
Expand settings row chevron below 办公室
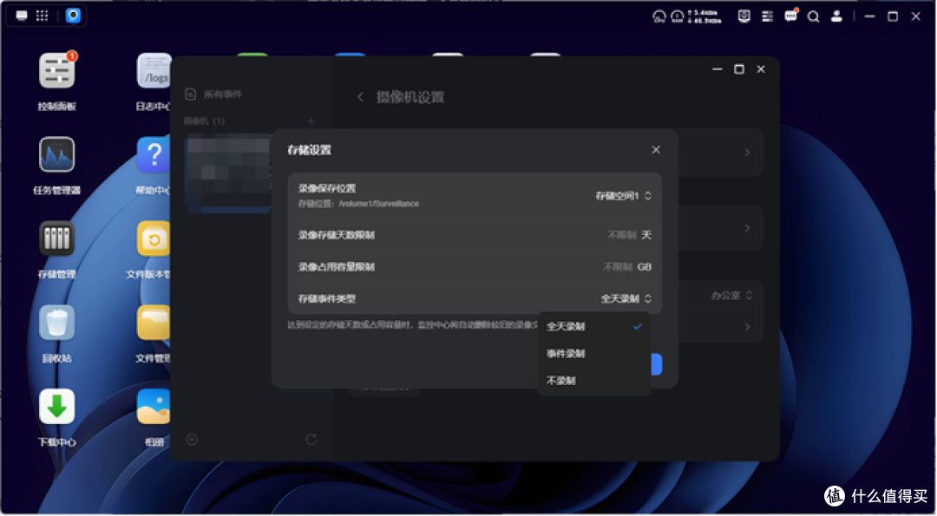[747, 327]
